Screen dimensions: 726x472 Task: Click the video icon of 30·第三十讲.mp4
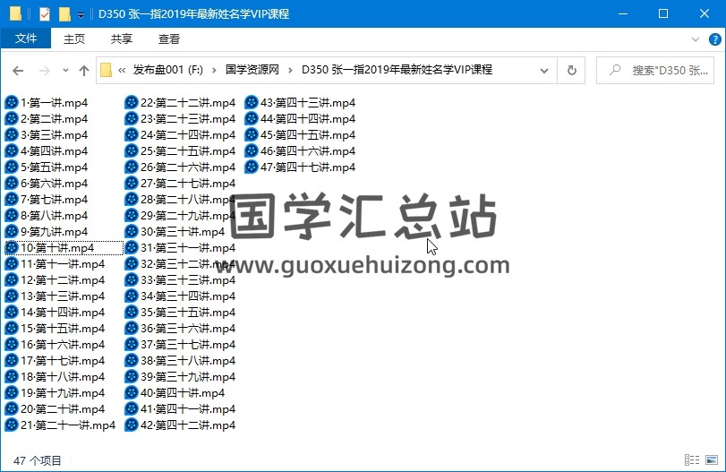[132, 231]
